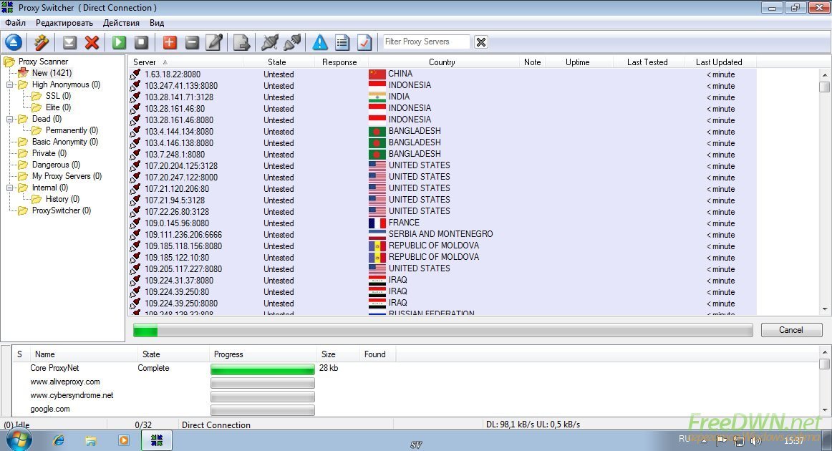The height and width of the screenshot is (451, 832).
Task: Click the plug icon beside 107.21.94.5:3128
Action: pyautogui.click(x=135, y=200)
